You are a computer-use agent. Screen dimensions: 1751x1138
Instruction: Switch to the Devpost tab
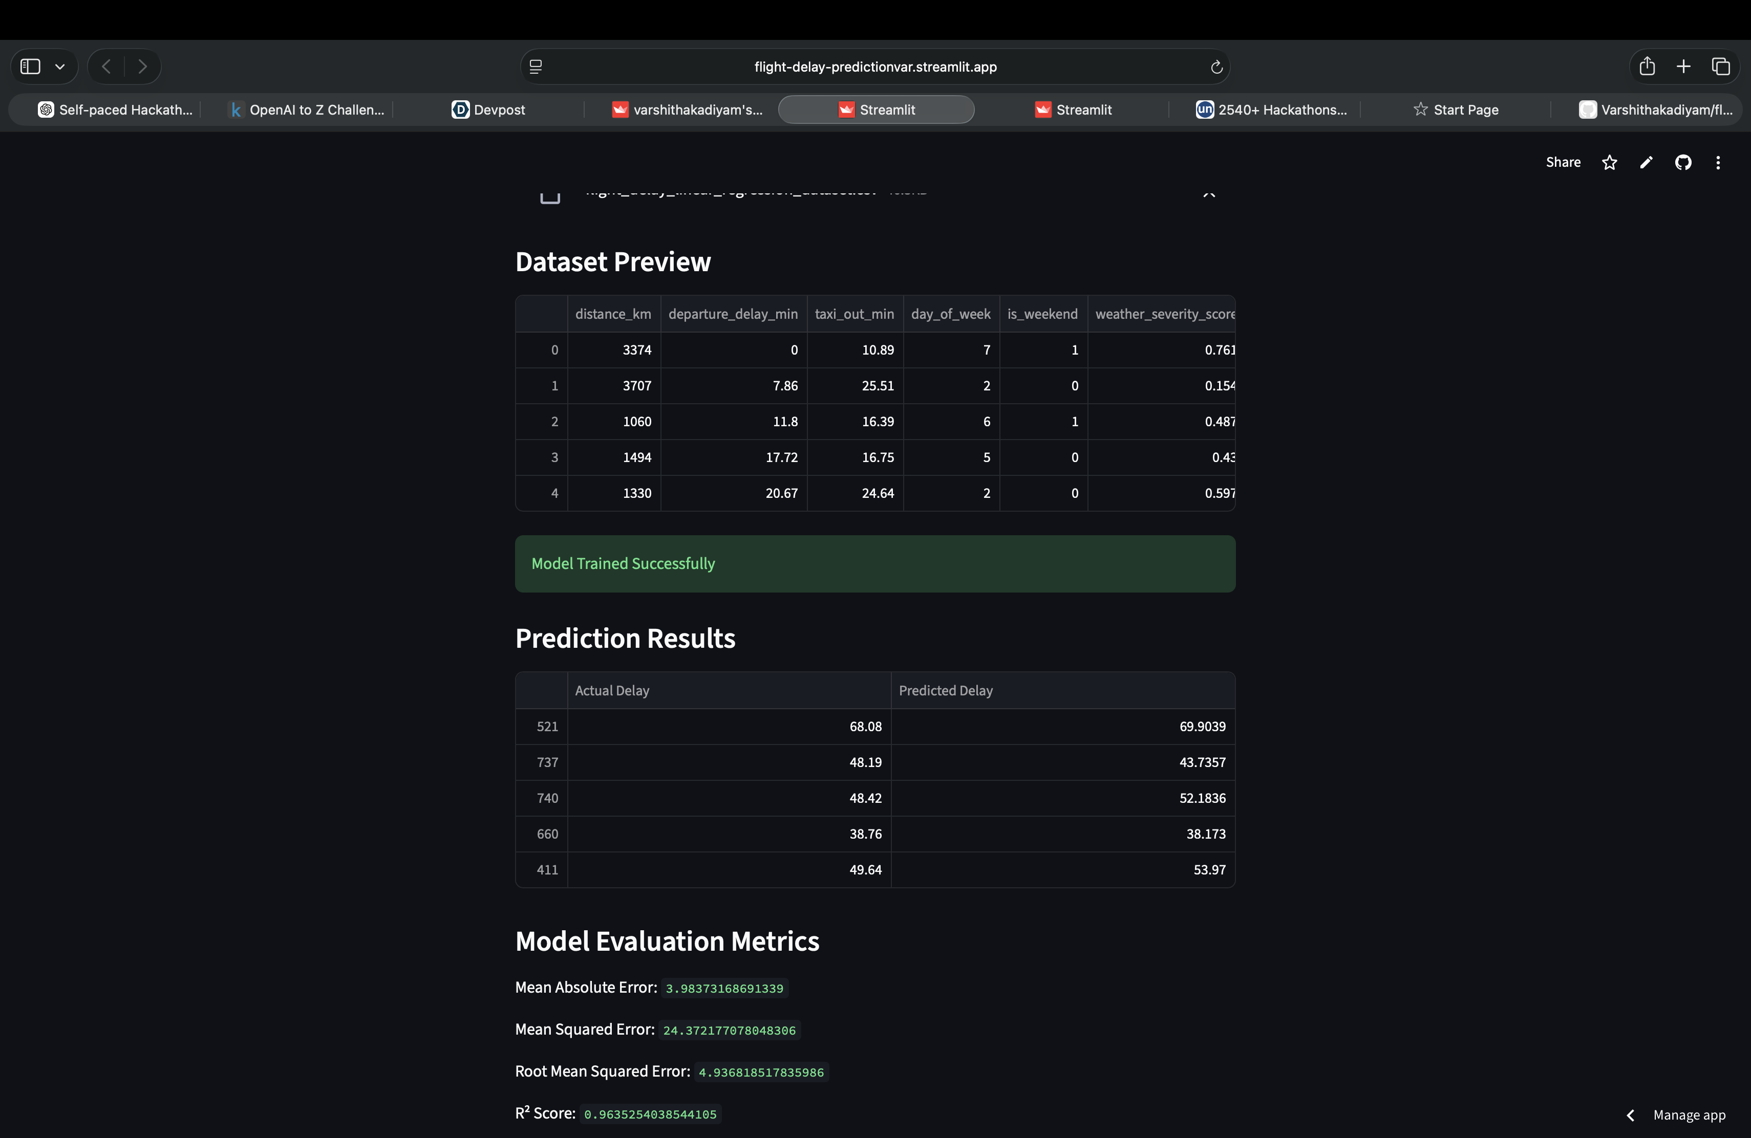[x=488, y=110]
